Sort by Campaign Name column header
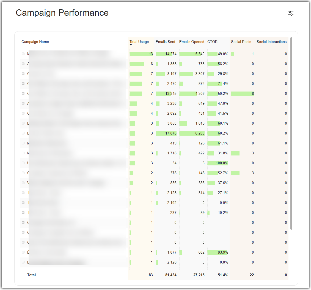 [x=35, y=42]
